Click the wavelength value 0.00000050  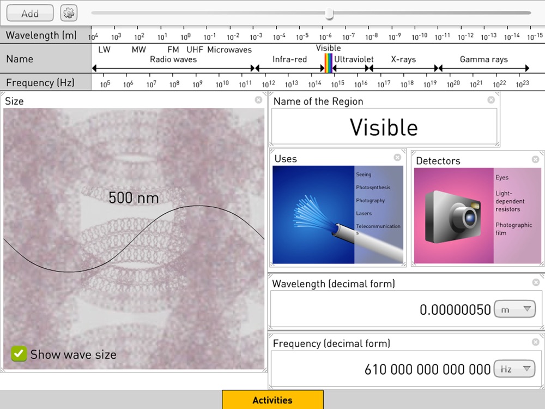pos(455,310)
